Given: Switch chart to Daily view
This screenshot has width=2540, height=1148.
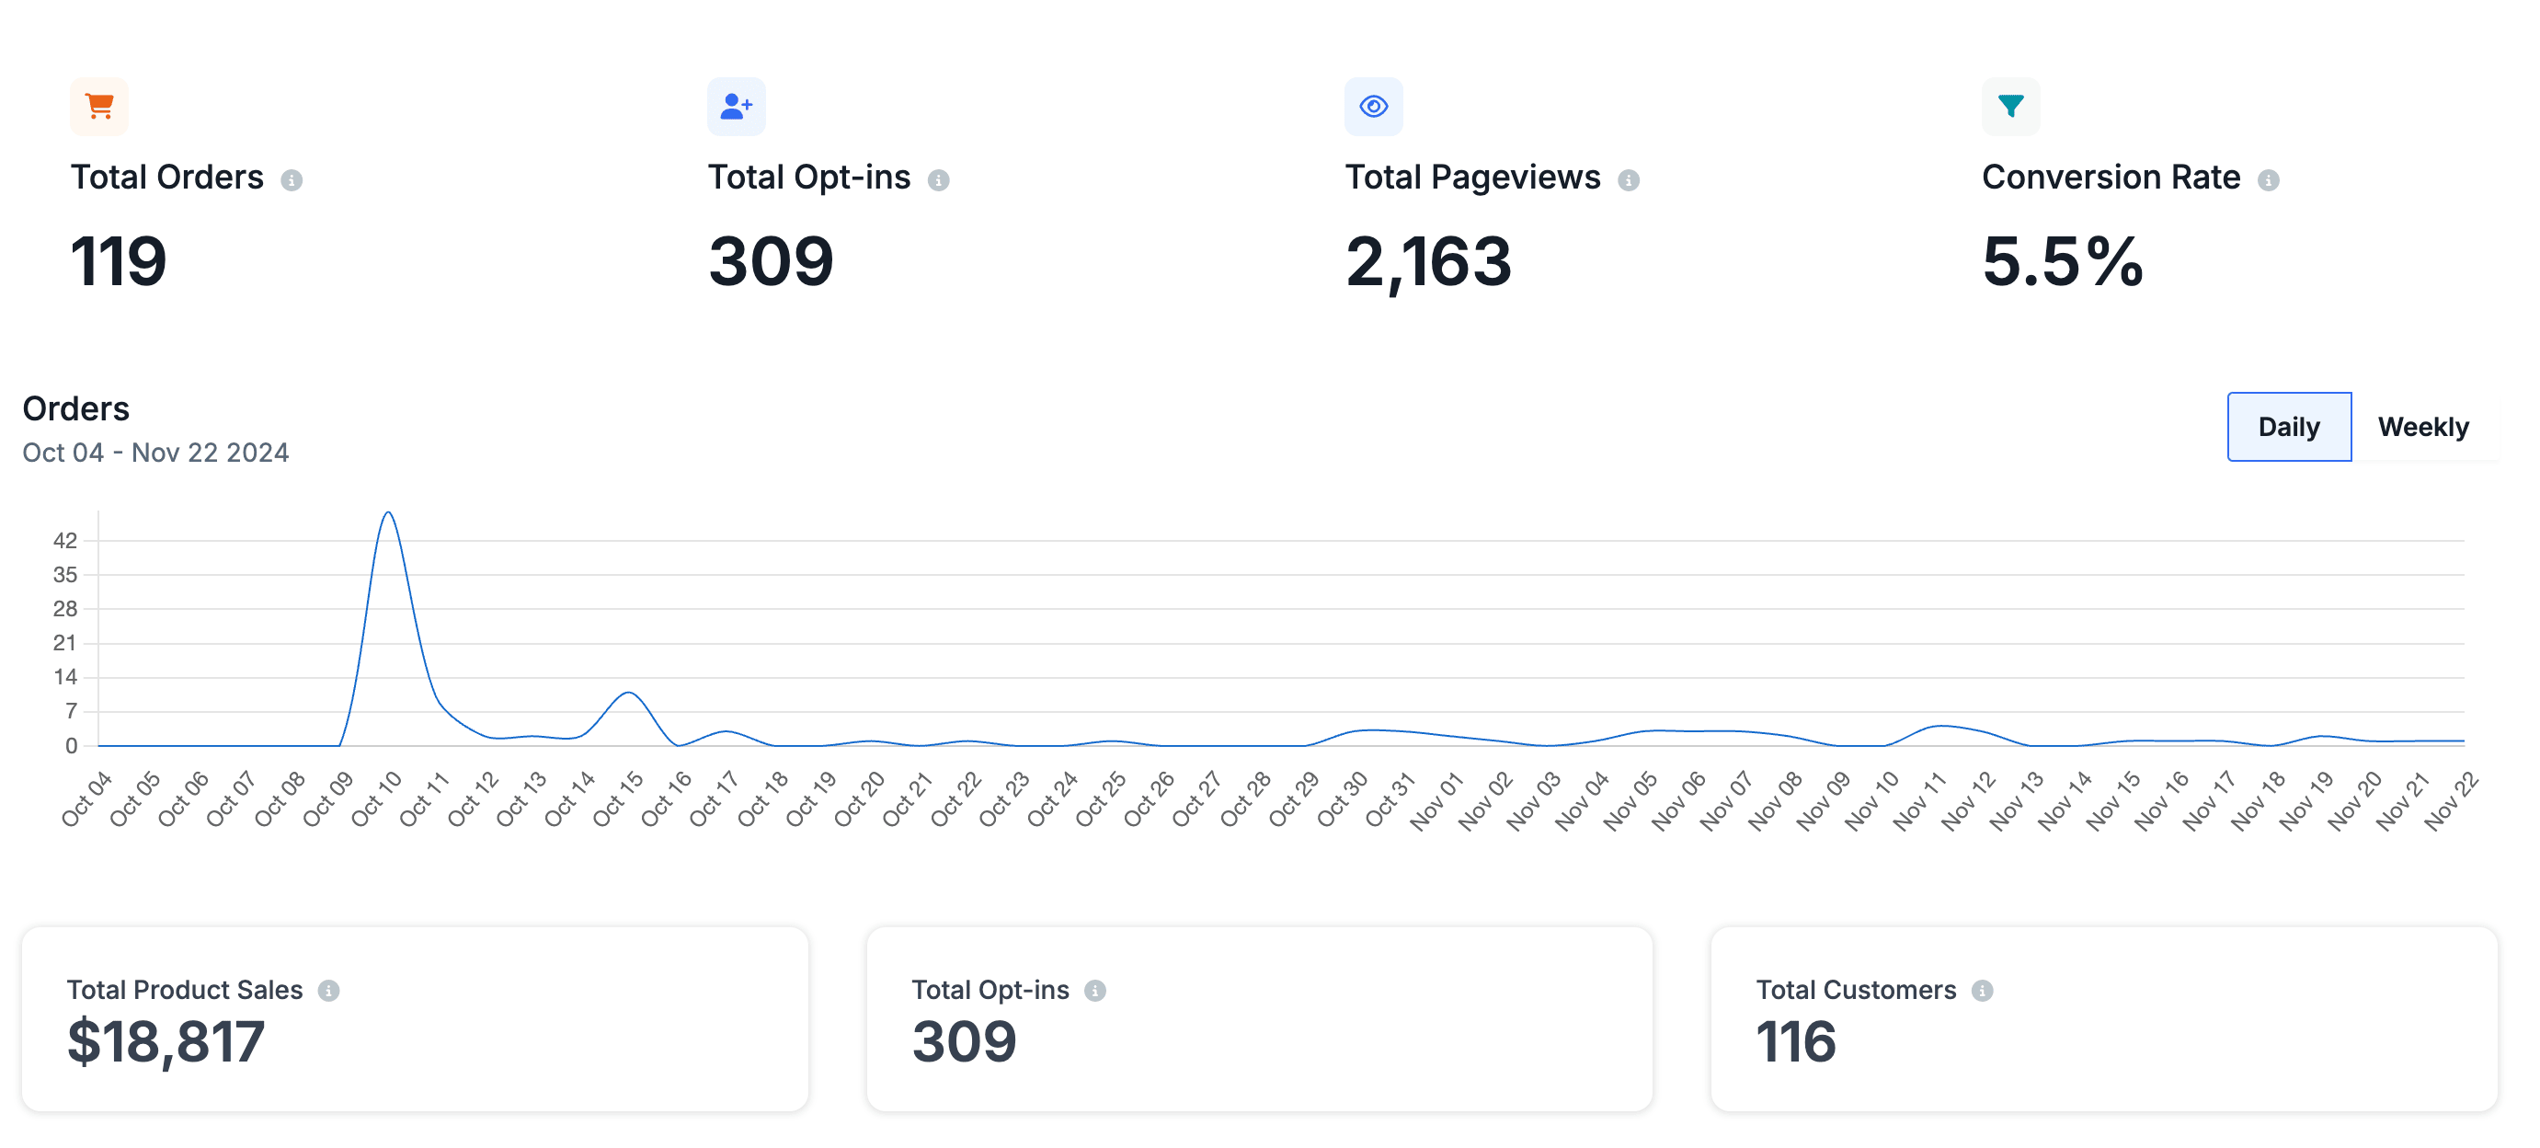Looking at the screenshot, I should 2288,427.
